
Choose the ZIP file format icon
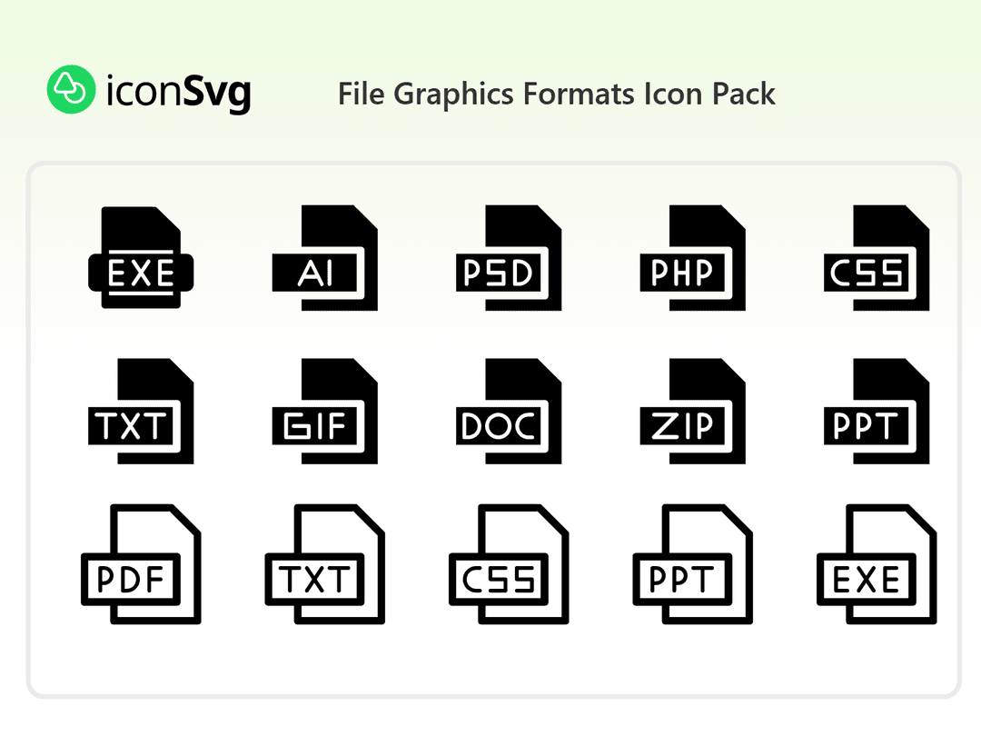[x=692, y=412]
